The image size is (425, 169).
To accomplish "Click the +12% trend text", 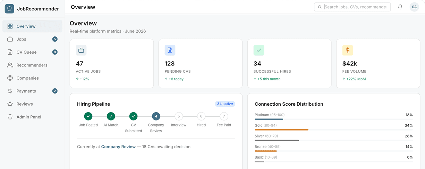I will click(x=83, y=79).
